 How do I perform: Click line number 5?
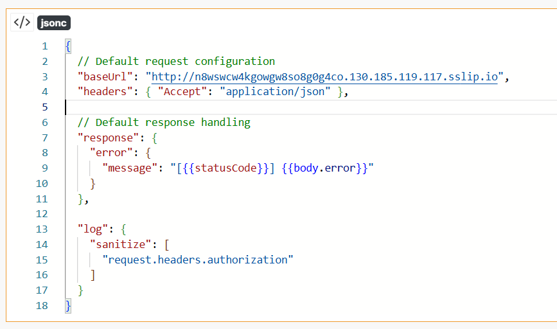[45, 107]
